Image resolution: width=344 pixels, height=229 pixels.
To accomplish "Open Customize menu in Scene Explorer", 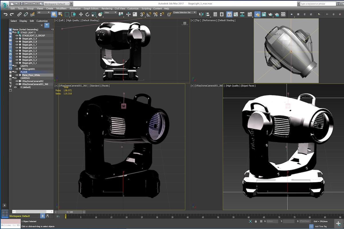I will tap(42, 21).
